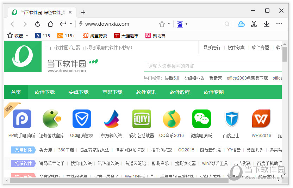Click the site search input field

coord(213,65)
